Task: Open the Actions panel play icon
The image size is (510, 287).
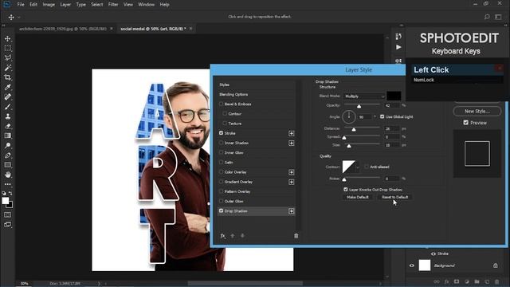Action: tap(398, 48)
